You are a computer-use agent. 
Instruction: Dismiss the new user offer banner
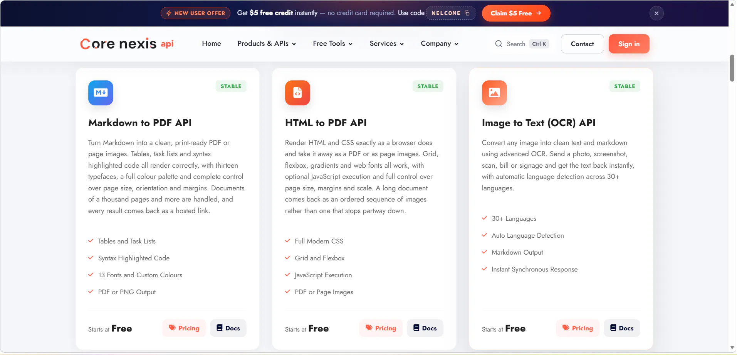[x=656, y=13]
